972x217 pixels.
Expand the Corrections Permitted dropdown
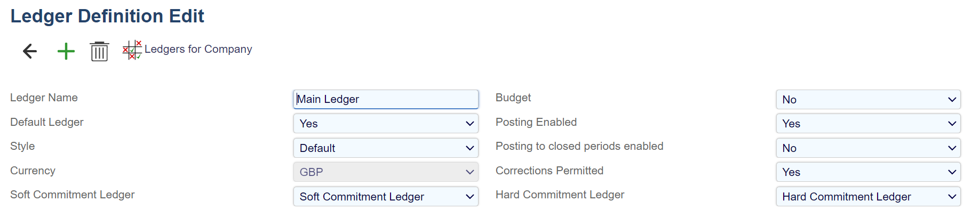[868, 172]
